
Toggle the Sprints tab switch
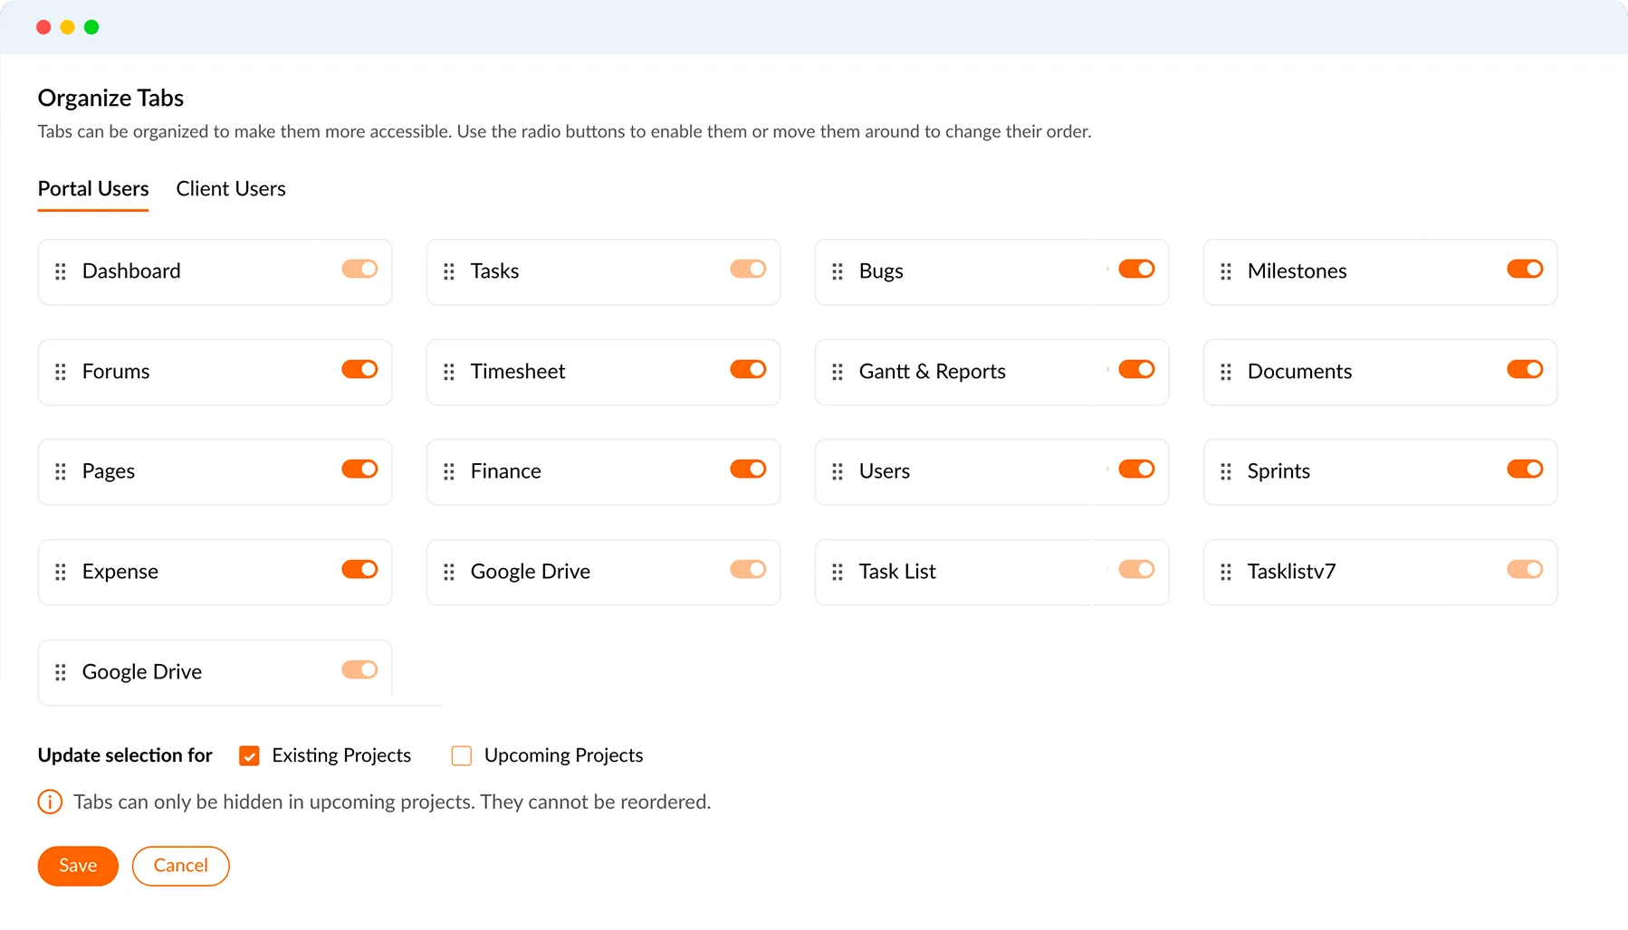click(1525, 469)
